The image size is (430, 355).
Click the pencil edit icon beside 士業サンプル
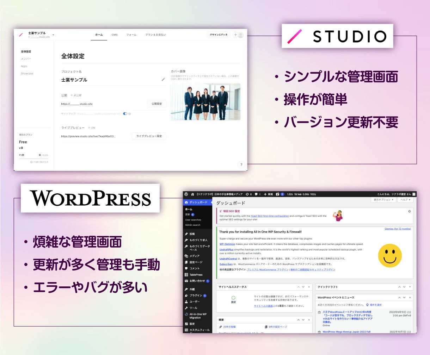click(163, 79)
